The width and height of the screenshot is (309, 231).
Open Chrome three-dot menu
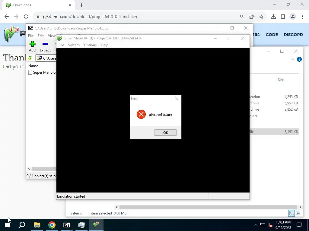tap(302, 17)
